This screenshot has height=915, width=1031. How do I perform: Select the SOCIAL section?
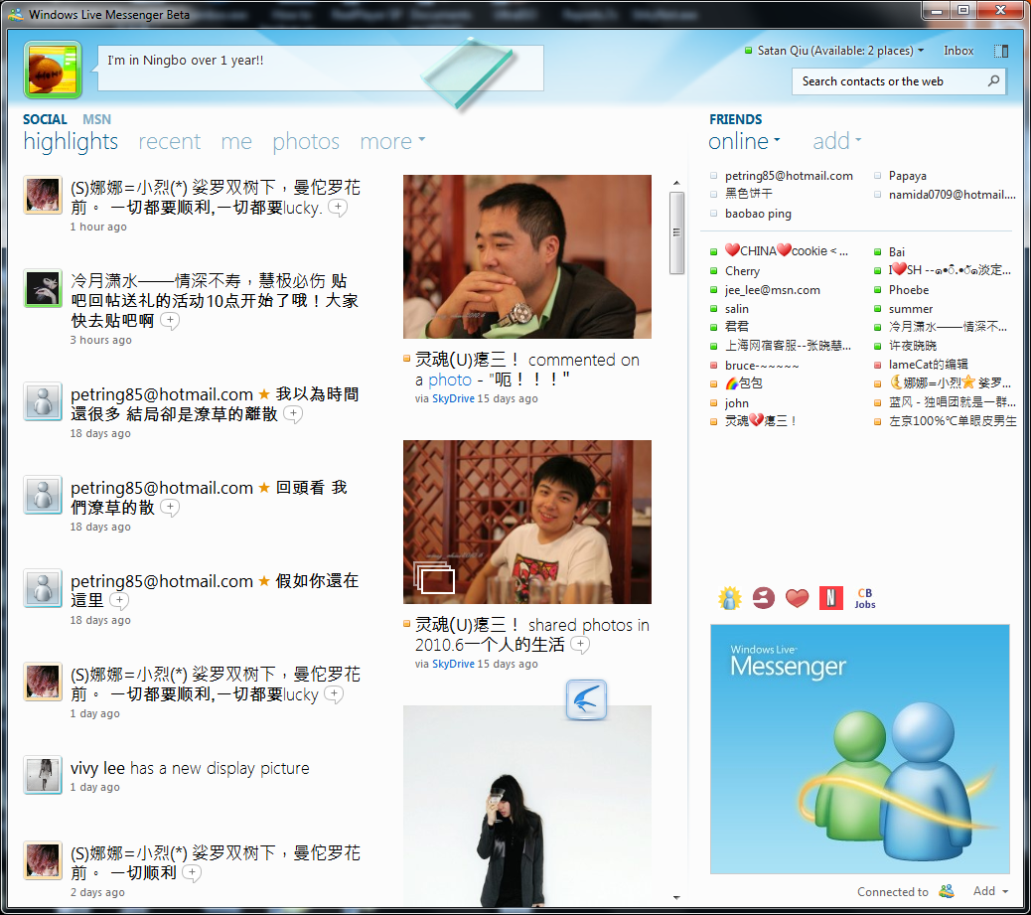point(45,119)
